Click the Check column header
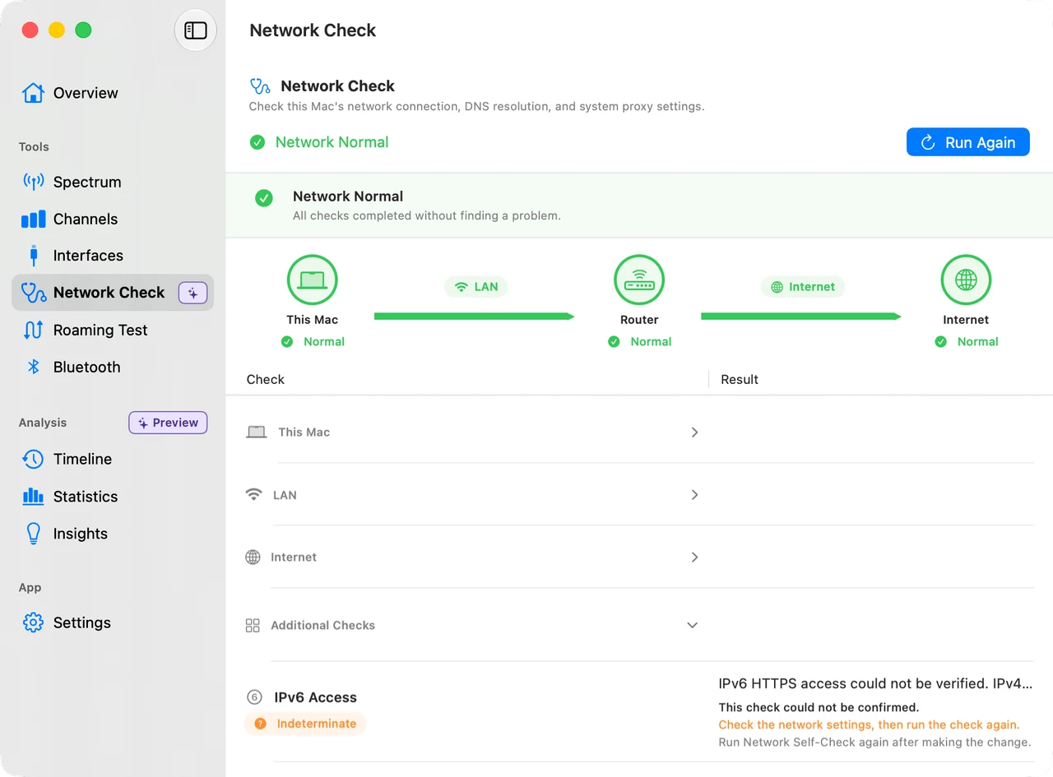Screen dimensions: 1053x777 (266, 379)
